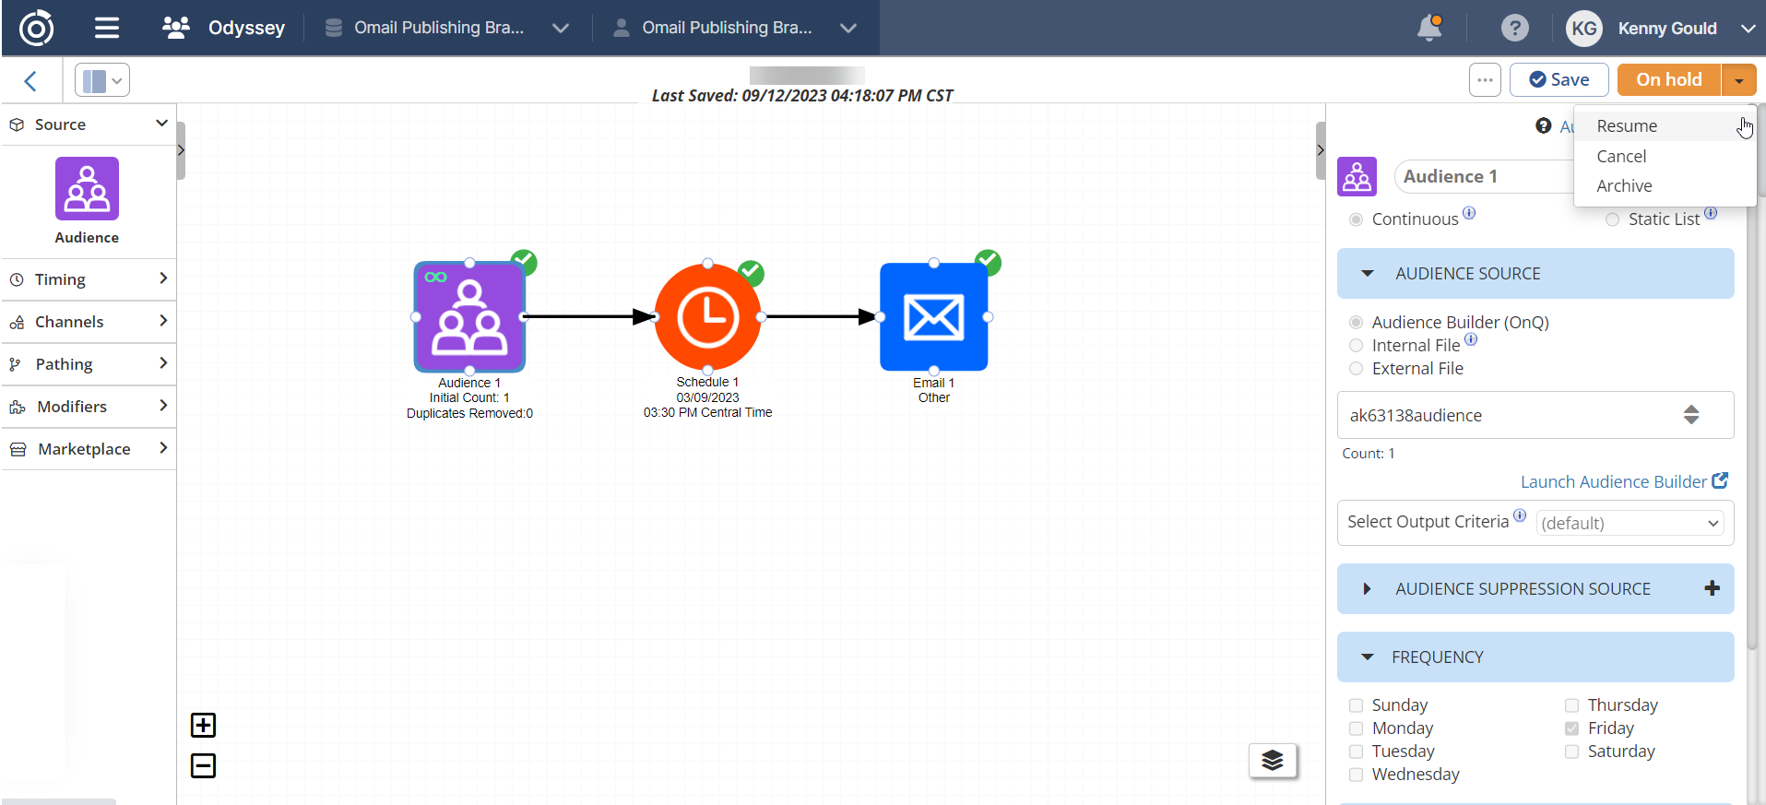Collapse the Audience Source section
The width and height of the screenshot is (1766, 805).
click(x=1368, y=274)
